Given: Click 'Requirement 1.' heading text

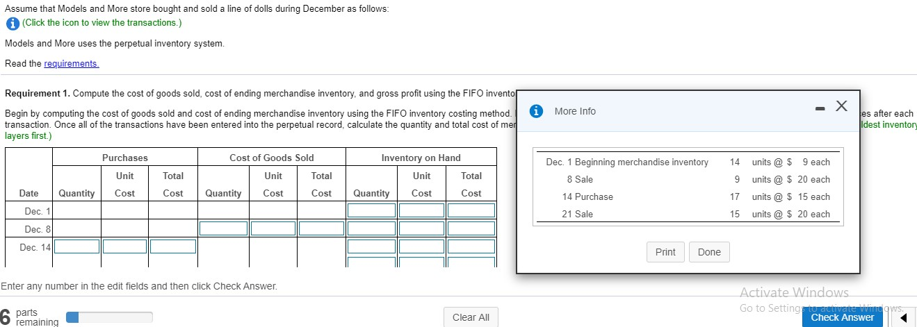Looking at the screenshot, I should [38, 94].
